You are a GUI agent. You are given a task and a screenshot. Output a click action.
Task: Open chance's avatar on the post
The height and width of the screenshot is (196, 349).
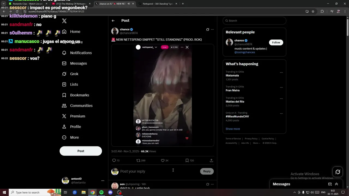pyautogui.click(x=115, y=31)
